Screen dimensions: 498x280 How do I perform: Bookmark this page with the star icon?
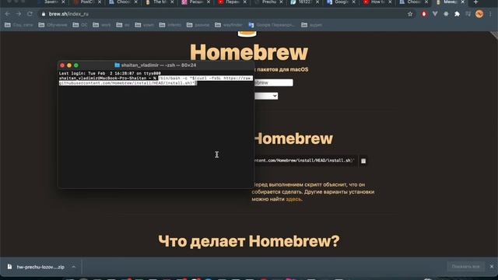coord(410,14)
